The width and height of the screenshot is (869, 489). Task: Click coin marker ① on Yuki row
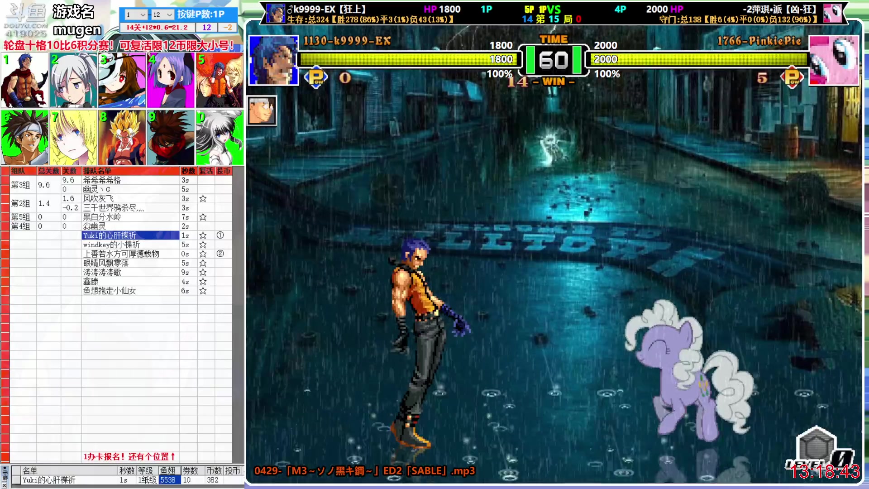coord(220,235)
